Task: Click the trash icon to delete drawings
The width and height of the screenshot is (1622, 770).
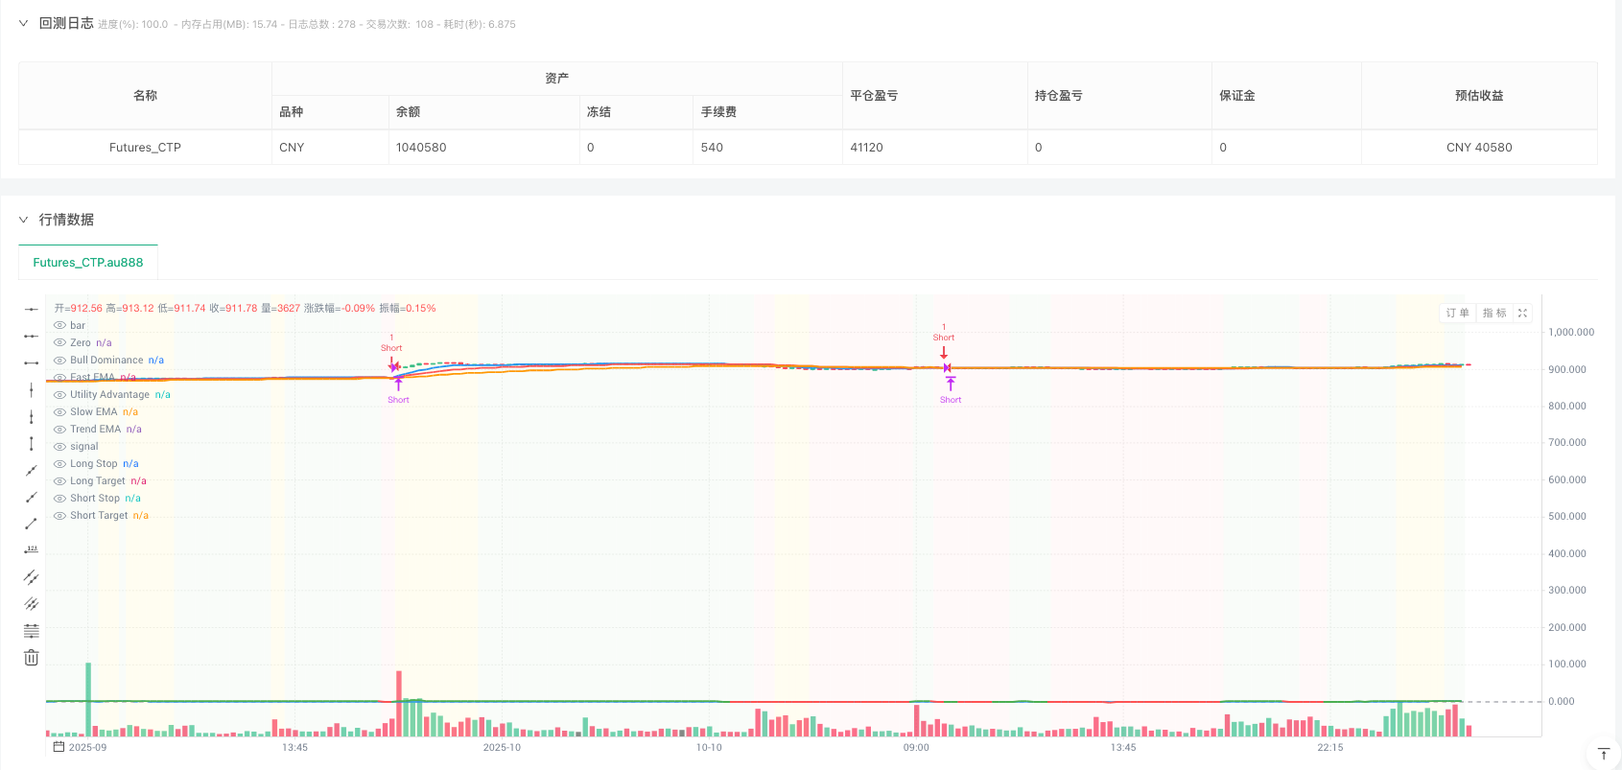Action: 31,658
